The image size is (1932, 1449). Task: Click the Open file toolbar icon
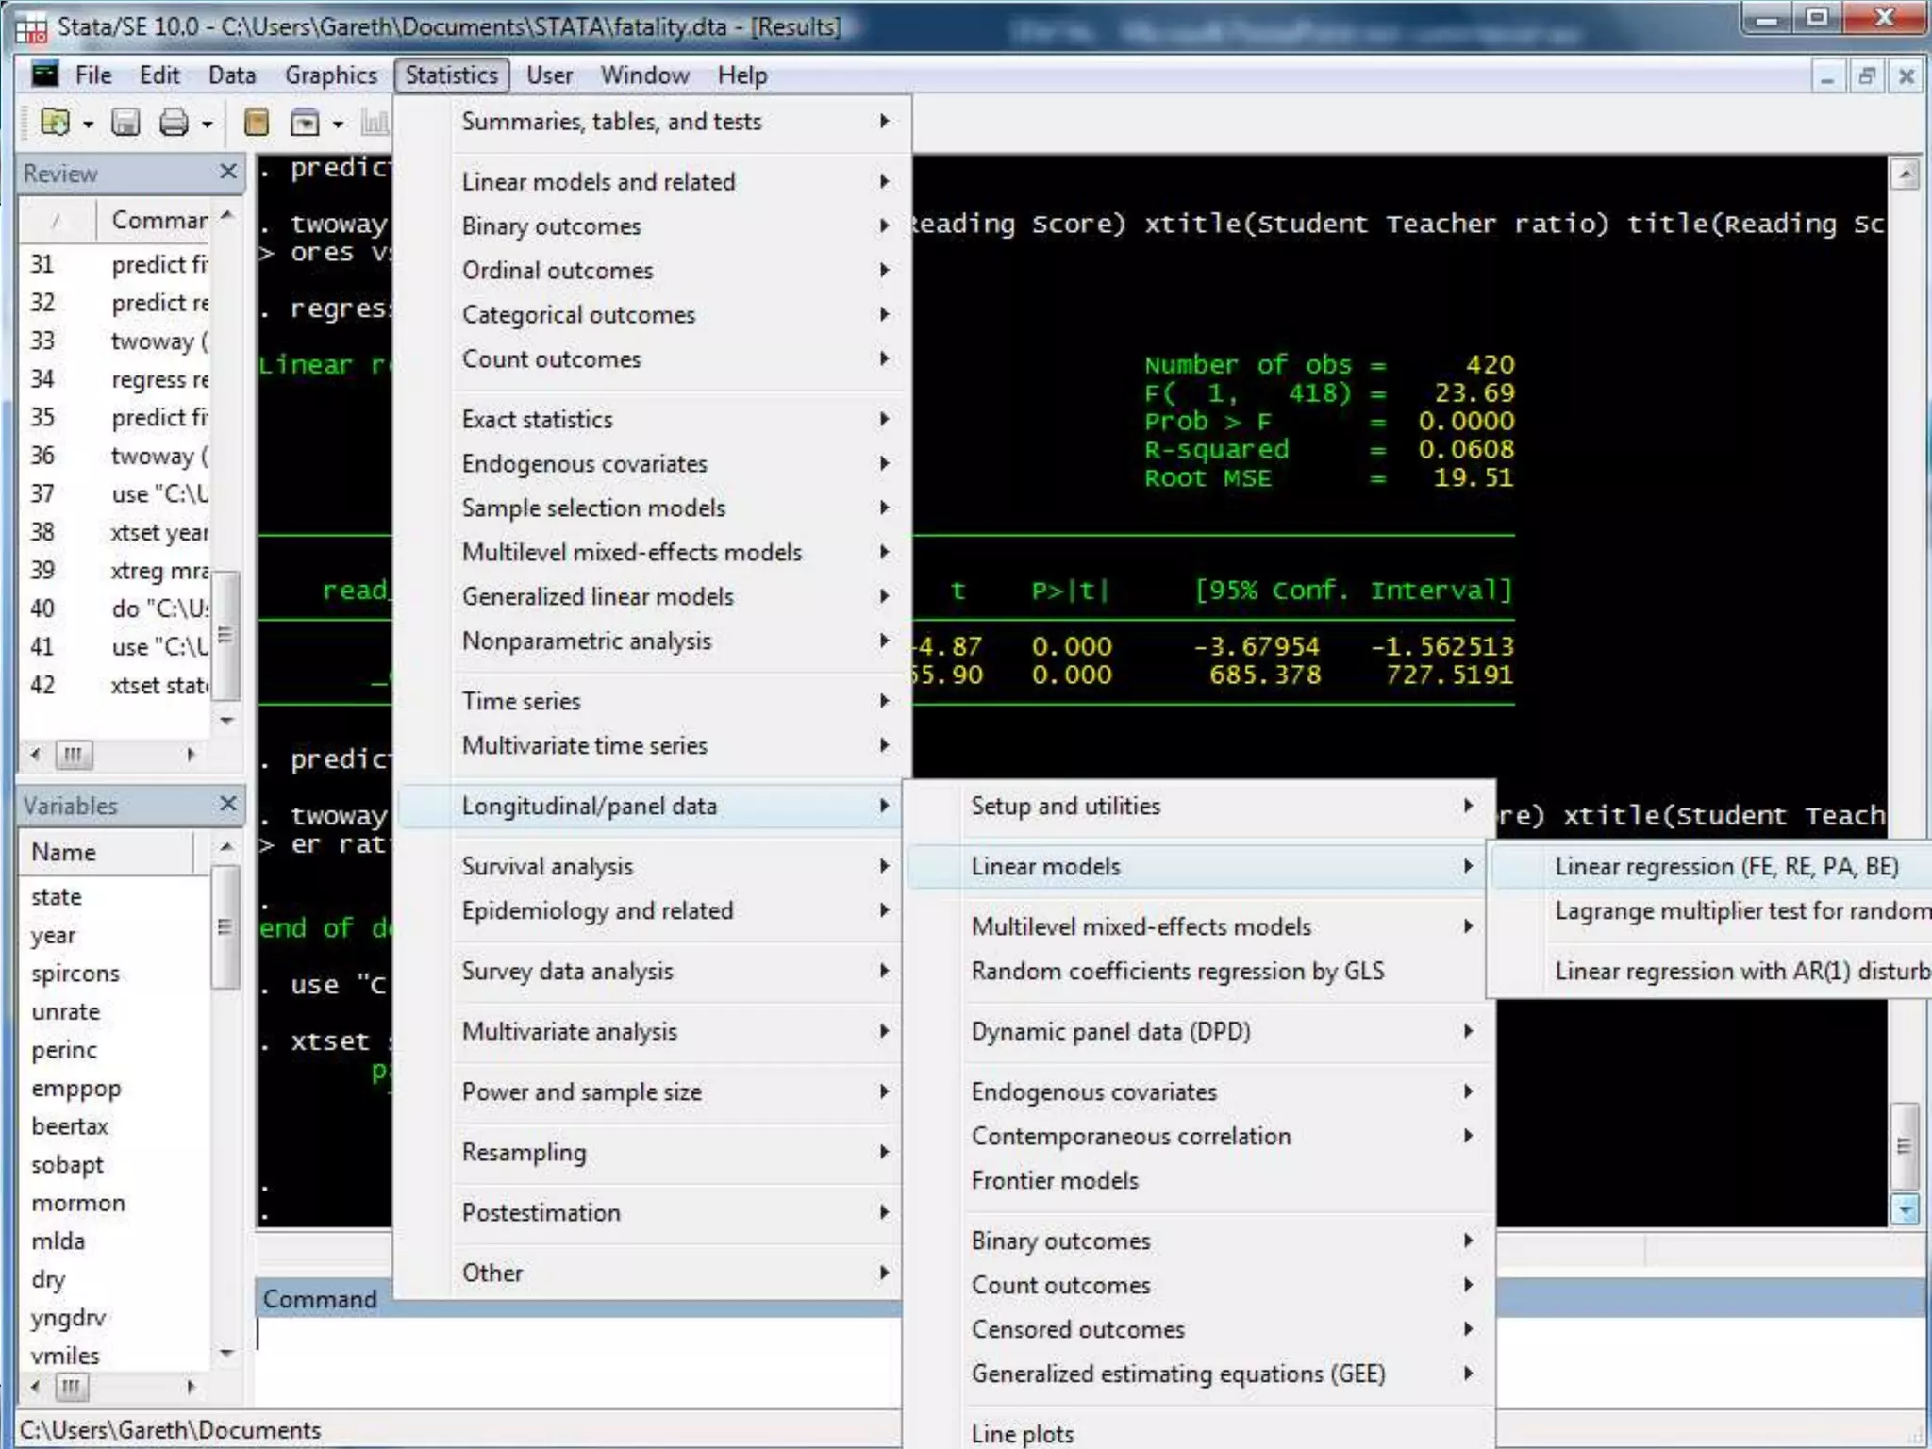point(55,123)
